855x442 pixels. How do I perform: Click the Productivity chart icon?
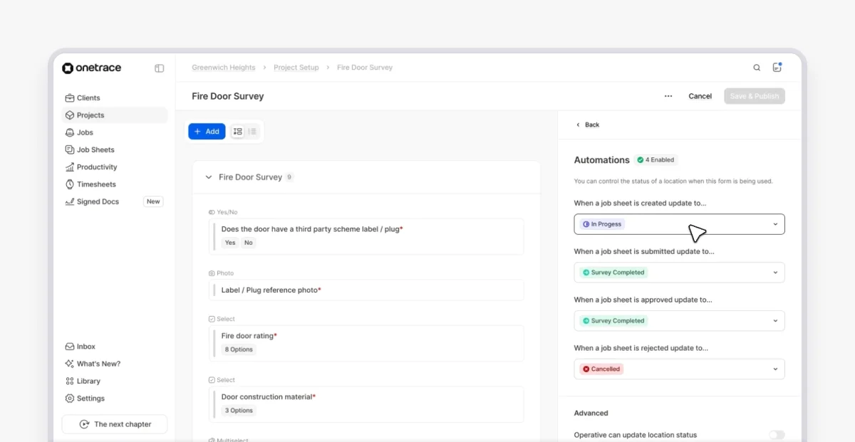pos(70,167)
